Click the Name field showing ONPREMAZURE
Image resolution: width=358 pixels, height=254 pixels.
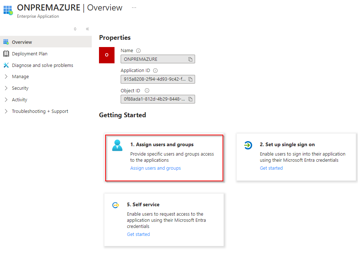(158, 59)
